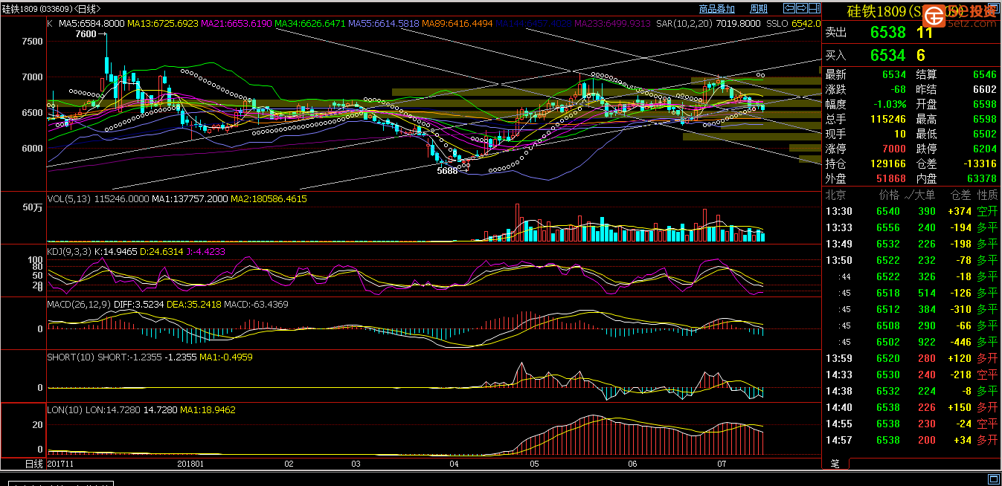Viewport: 1002px width, 486px height.
Task: Select the 13:49 trade row
Action: [911, 244]
